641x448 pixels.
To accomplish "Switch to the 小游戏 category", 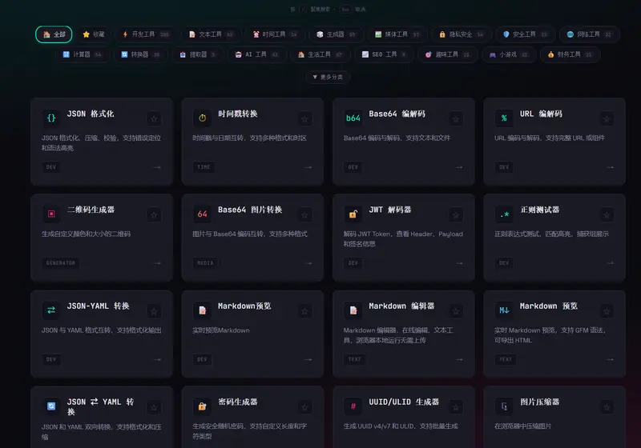I will tap(509, 54).
